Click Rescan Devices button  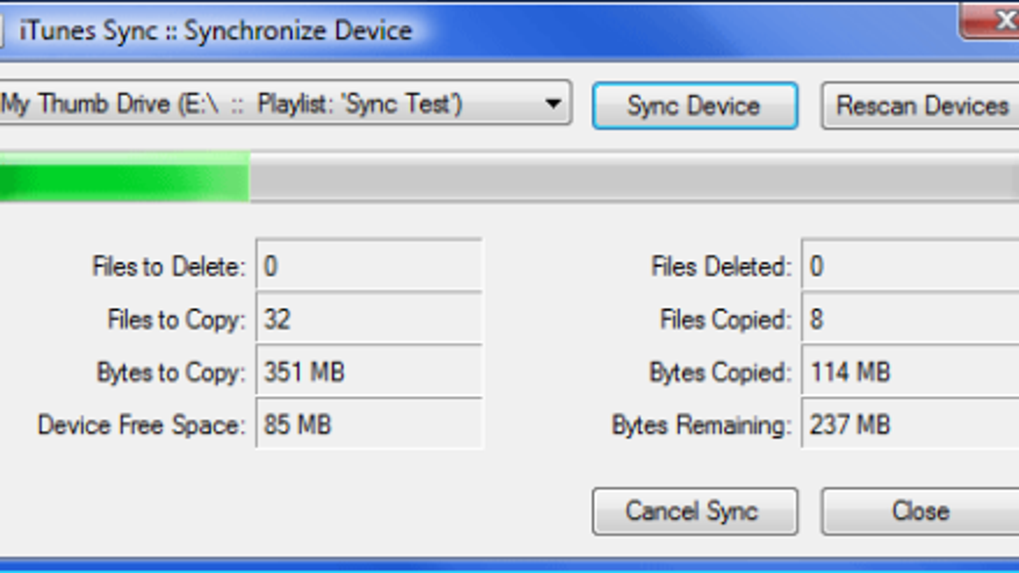[921, 106]
